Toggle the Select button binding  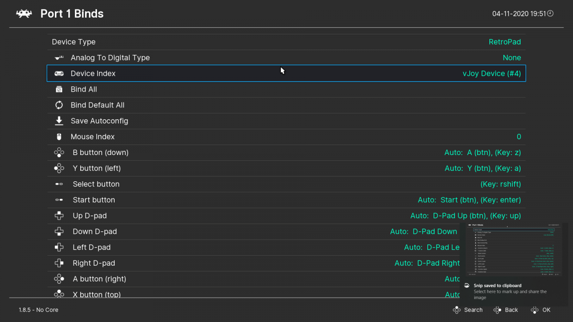pyautogui.click(x=286, y=184)
